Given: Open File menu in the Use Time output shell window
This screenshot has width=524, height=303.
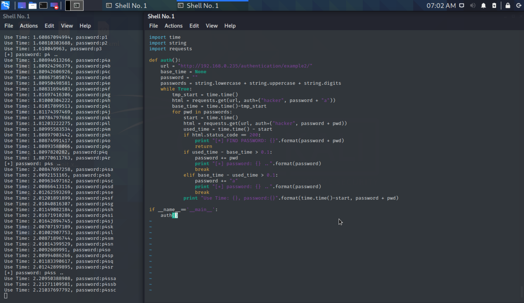Looking at the screenshot, I should pyautogui.click(x=9, y=26).
